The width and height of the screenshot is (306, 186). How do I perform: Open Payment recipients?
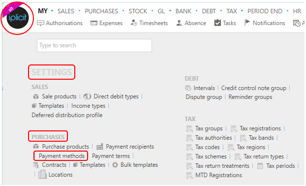(130, 147)
